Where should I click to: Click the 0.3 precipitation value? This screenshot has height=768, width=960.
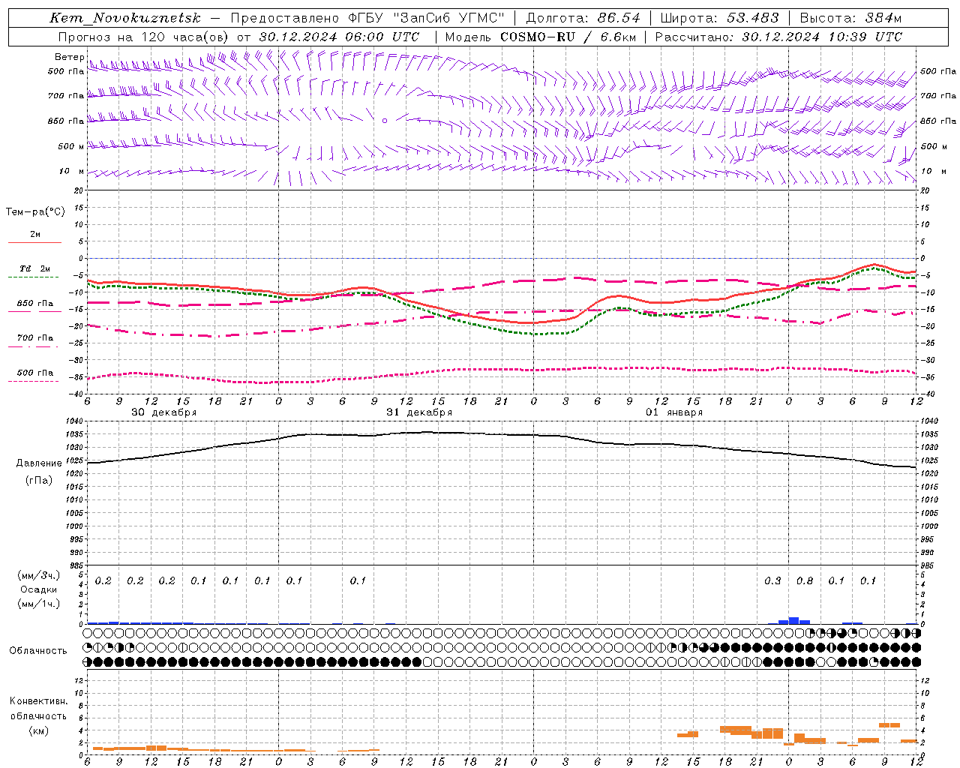[x=772, y=581]
